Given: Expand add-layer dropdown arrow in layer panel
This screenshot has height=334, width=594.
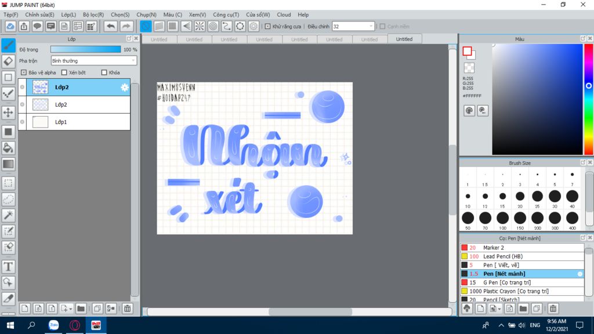Looking at the screenshot, I should point(70,309).
